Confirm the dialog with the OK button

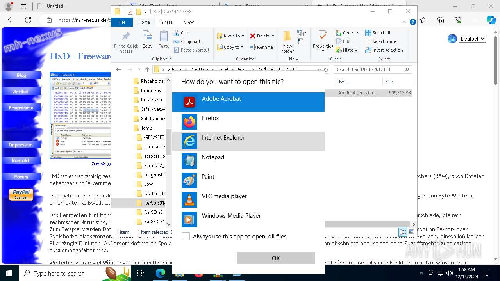[276, 258]
